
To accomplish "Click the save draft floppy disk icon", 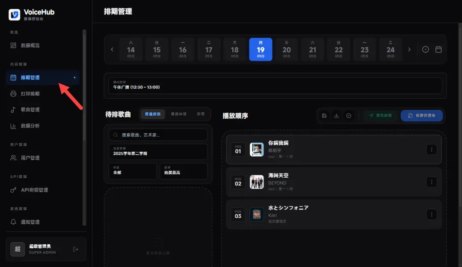I will 324,115.
